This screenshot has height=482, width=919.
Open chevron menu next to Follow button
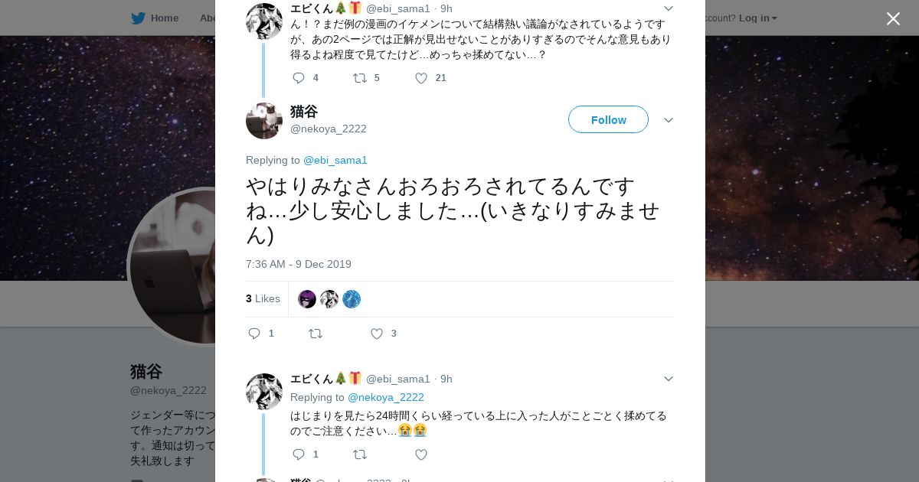click(668, 120)
